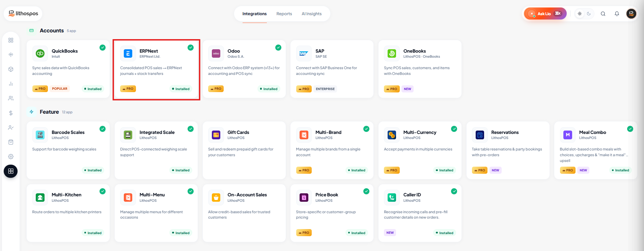Click the Installed badge on Multi-Currency card

click(x=445, y=170)
